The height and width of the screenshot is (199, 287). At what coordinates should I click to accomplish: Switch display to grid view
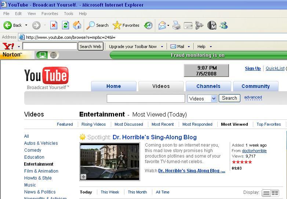coord(275,193)
